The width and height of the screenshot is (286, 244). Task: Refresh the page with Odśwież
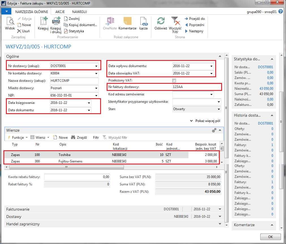[161, 21]
